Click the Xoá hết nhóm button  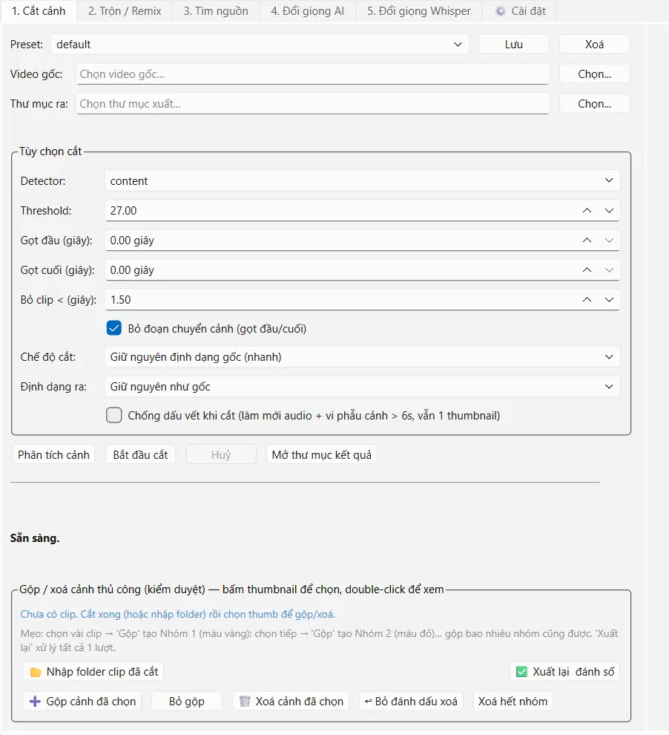[513, 702]
